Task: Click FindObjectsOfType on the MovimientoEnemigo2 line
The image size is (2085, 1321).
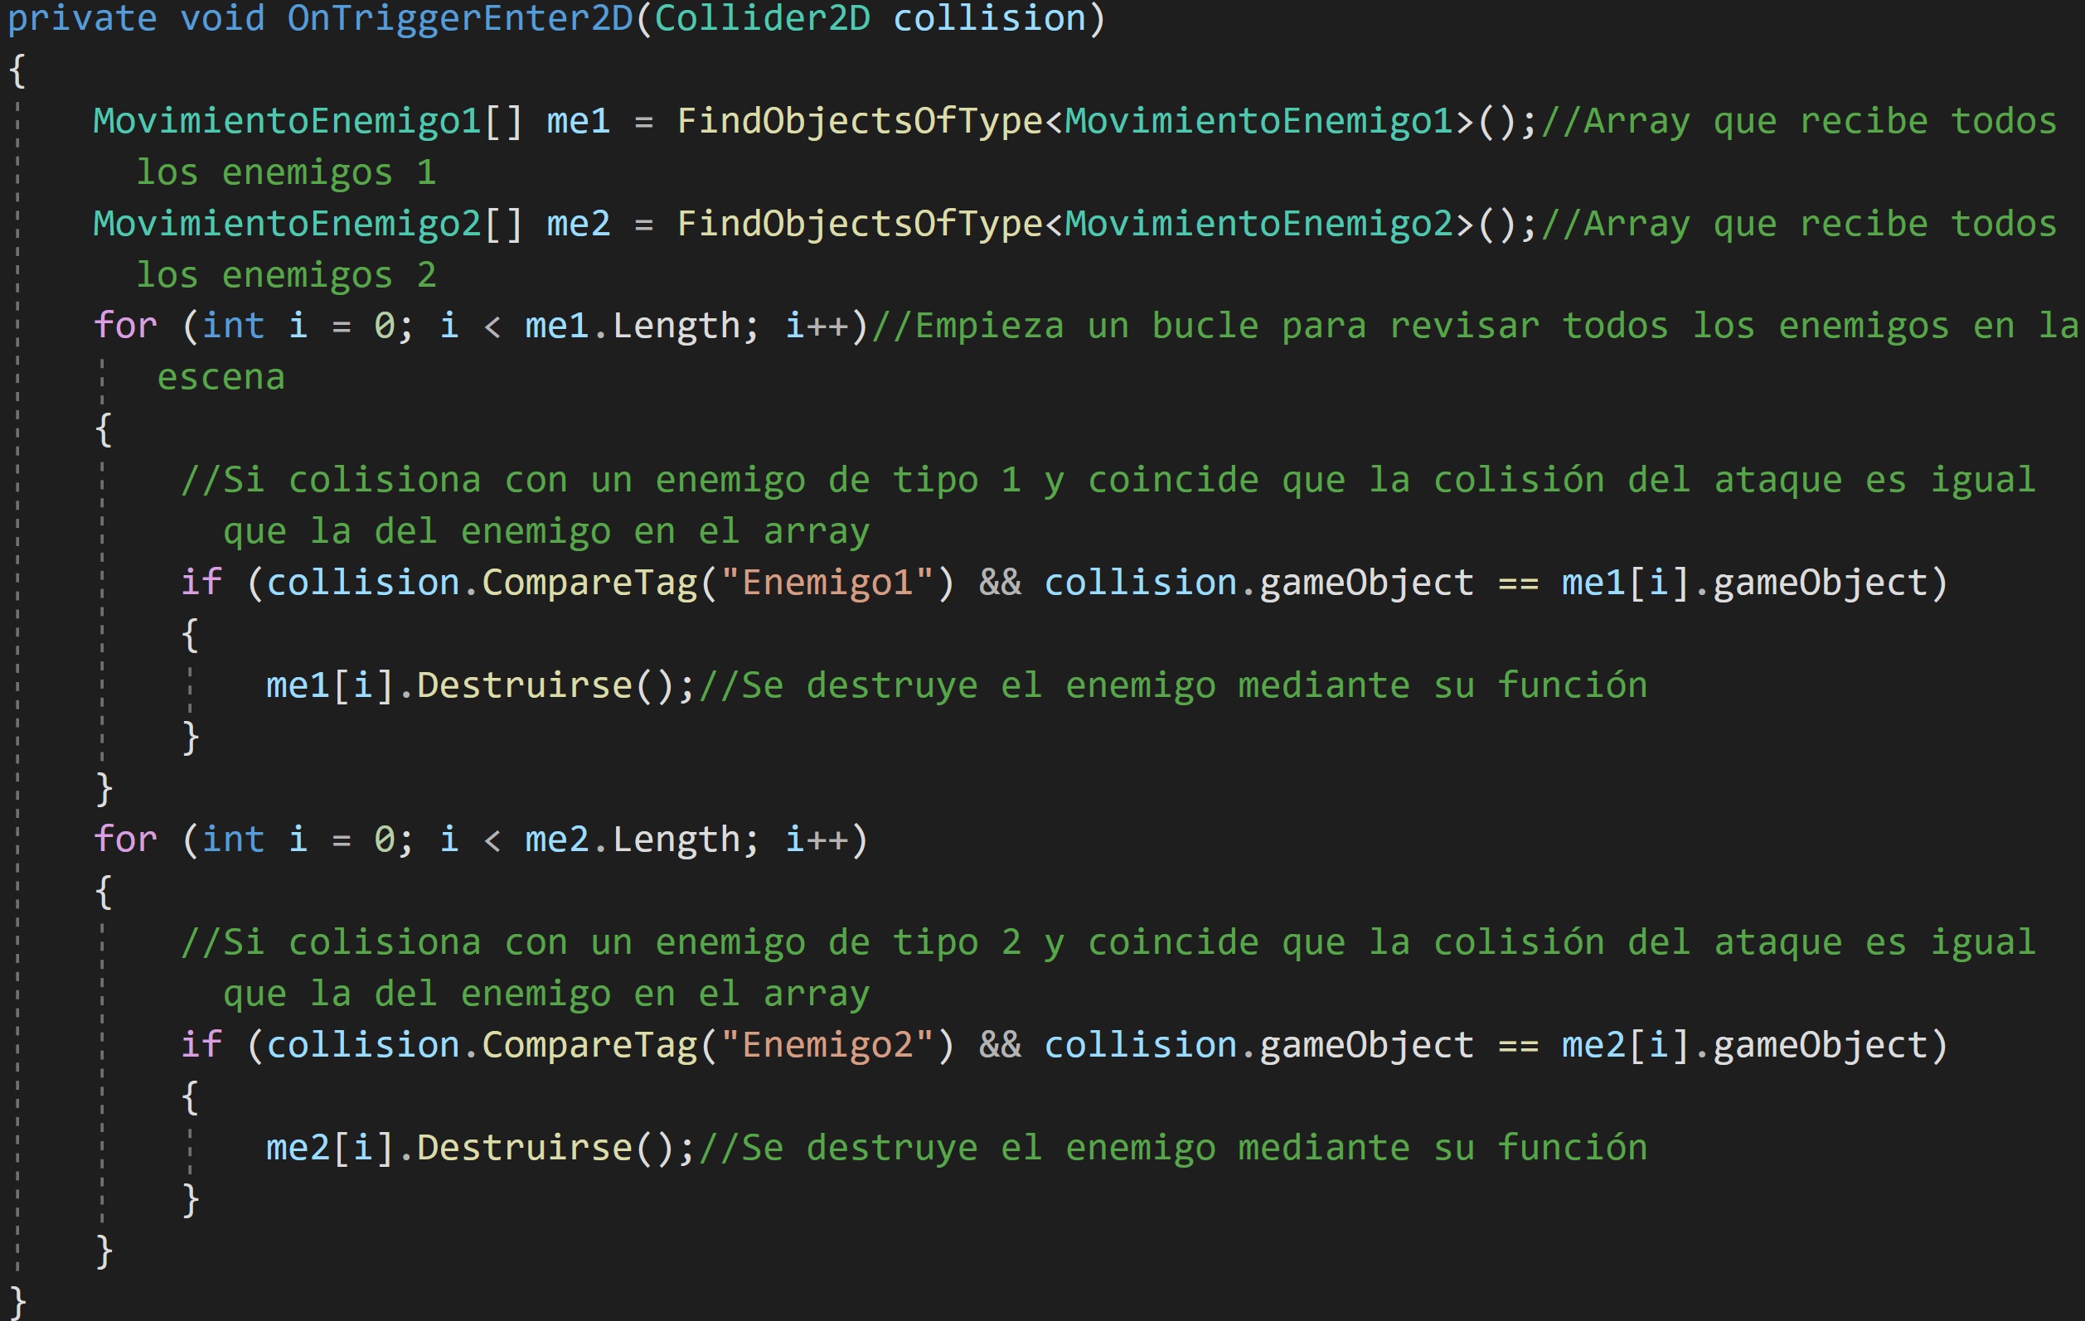Action: tap(859, 223)
